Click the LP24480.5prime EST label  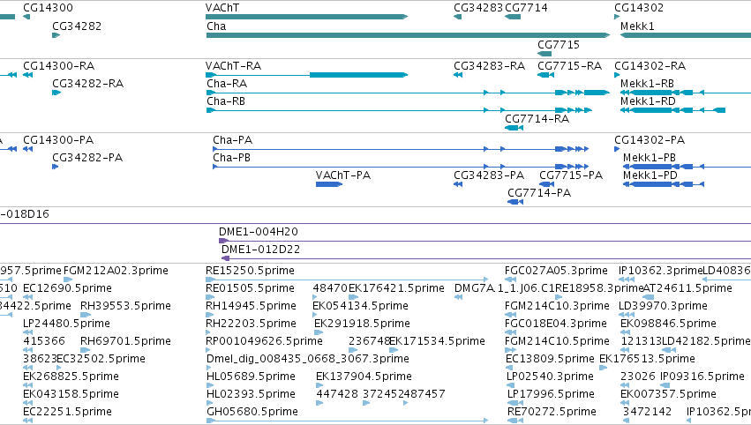click(66, 324)
